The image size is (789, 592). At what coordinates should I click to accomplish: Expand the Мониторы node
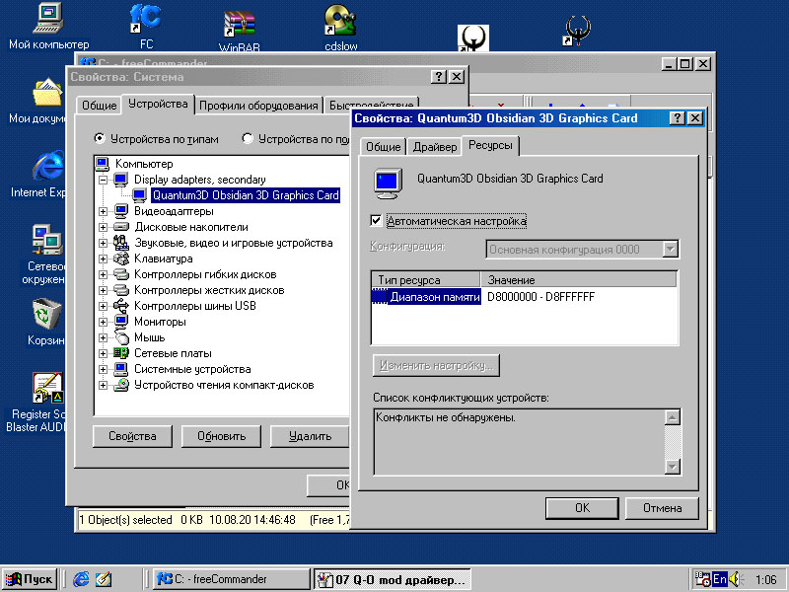click(x=103, y=322)
